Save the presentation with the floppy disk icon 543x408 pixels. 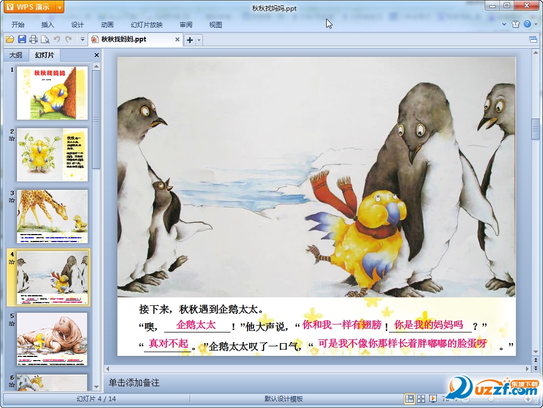tap(22, 39)
